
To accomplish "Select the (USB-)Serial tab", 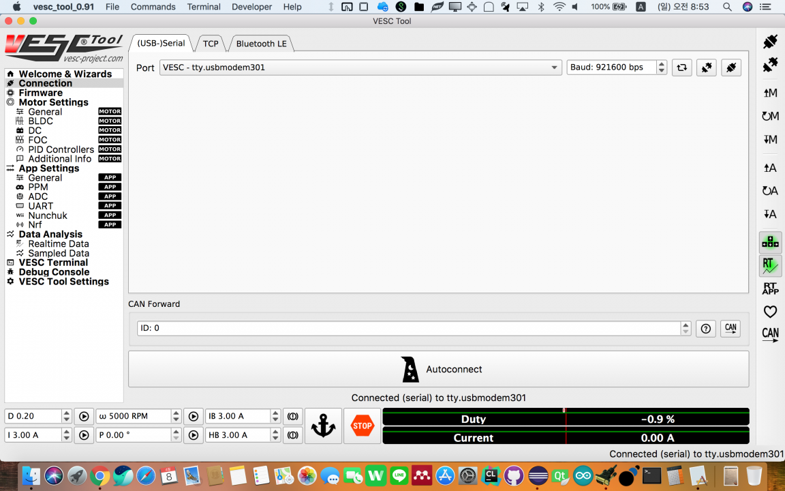I will pos(161,43).
